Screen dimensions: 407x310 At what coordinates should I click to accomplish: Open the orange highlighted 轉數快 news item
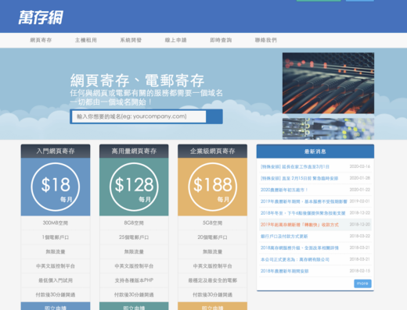pos(300,225)
